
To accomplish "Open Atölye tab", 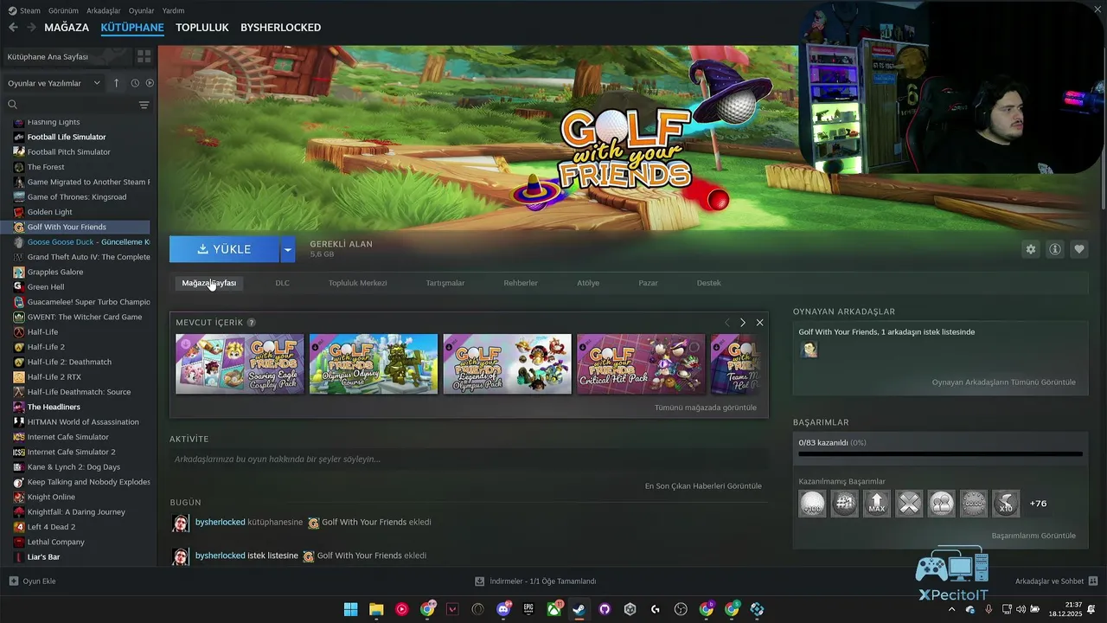I will [x=588, y=283].
